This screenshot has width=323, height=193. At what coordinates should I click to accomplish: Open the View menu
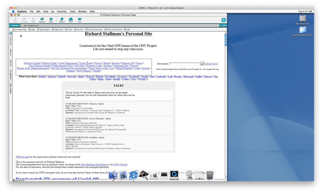[x=46, y=11]
